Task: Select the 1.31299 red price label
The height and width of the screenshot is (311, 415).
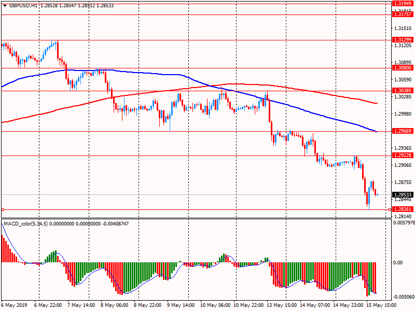Action: [403, 40]
